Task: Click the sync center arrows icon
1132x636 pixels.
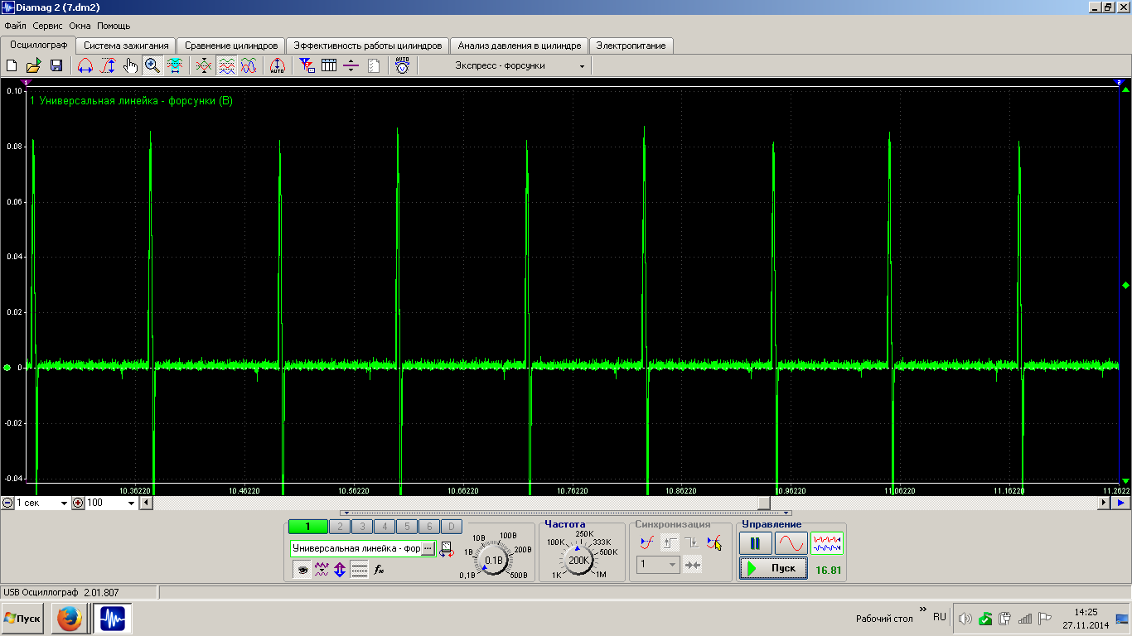Action: (x=693, y=565)
